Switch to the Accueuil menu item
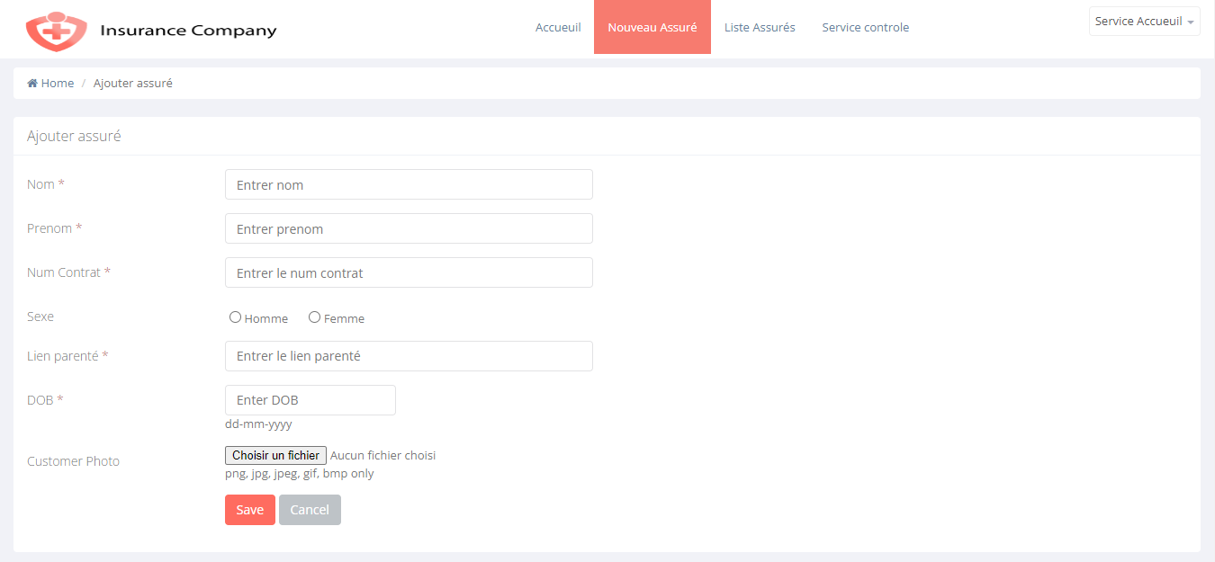The image size is (1215, 562). click(558, 27)
